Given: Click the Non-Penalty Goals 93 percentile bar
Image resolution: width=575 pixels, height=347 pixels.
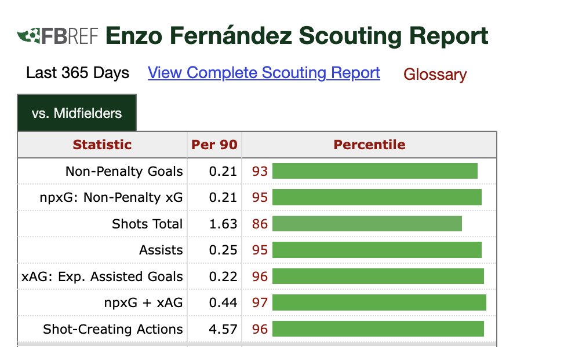Looking at the screenshot, I should coord(375,171).
